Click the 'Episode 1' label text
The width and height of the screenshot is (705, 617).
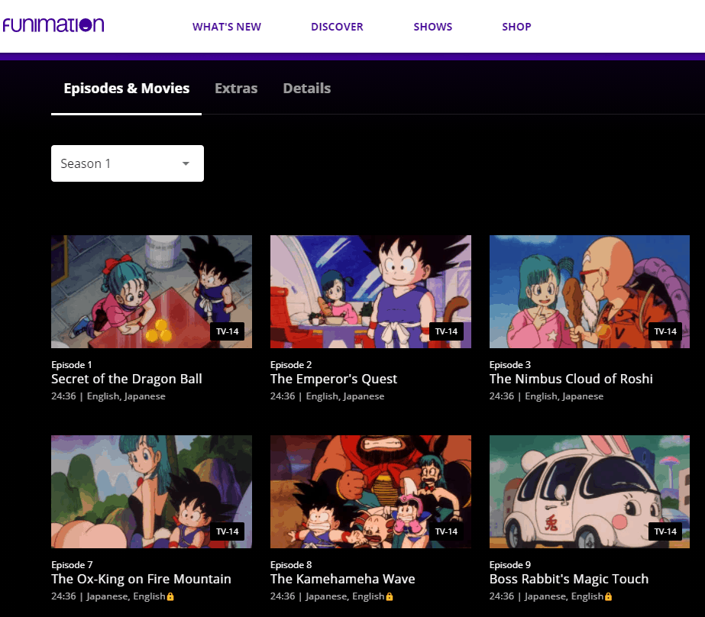point(72,365)
